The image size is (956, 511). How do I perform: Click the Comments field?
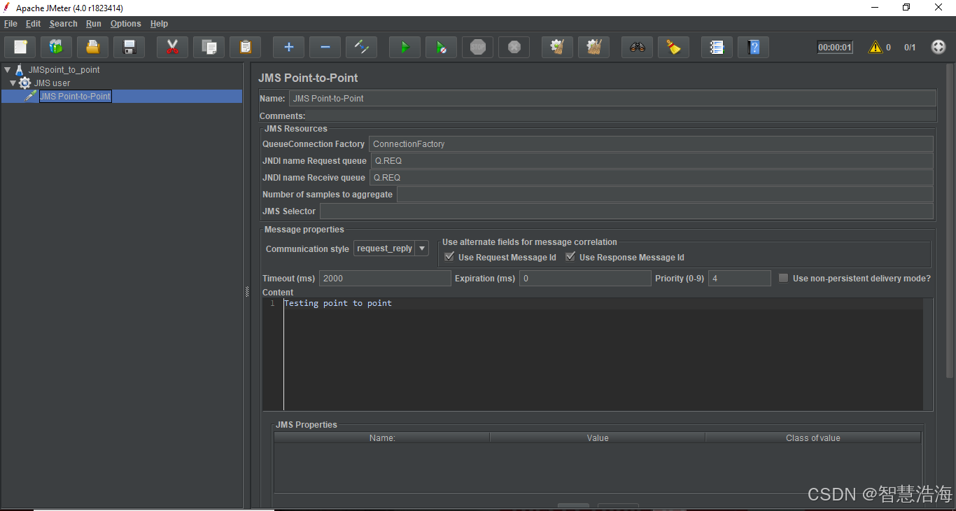coord(621,116)
